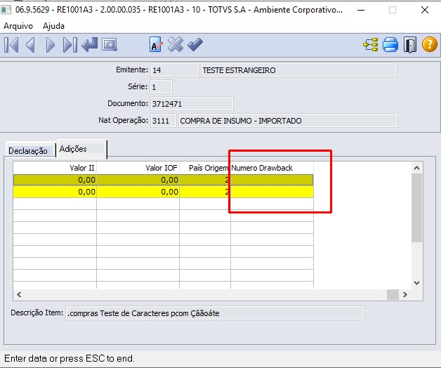Screen dimensions: 441x368
Task: Click the grid vertical scrollbar thumb
Action: click(417, 208)
